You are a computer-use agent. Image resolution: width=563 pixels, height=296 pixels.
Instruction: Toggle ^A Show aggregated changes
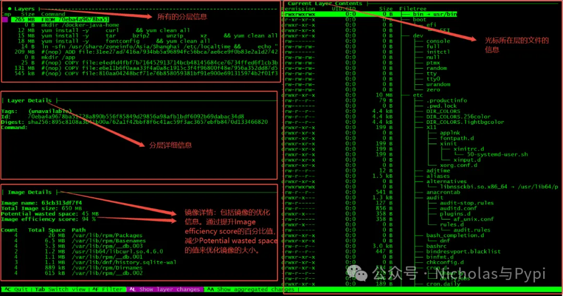(x=250, y=289)
